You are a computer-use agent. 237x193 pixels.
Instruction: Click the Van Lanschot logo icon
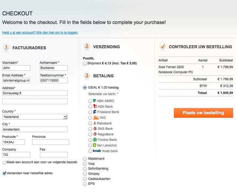tap(94, 145)
